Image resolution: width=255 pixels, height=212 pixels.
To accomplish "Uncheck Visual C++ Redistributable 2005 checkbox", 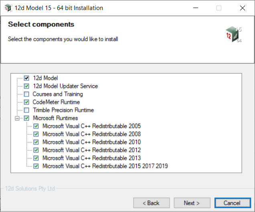I will click(x=36, y=126).
